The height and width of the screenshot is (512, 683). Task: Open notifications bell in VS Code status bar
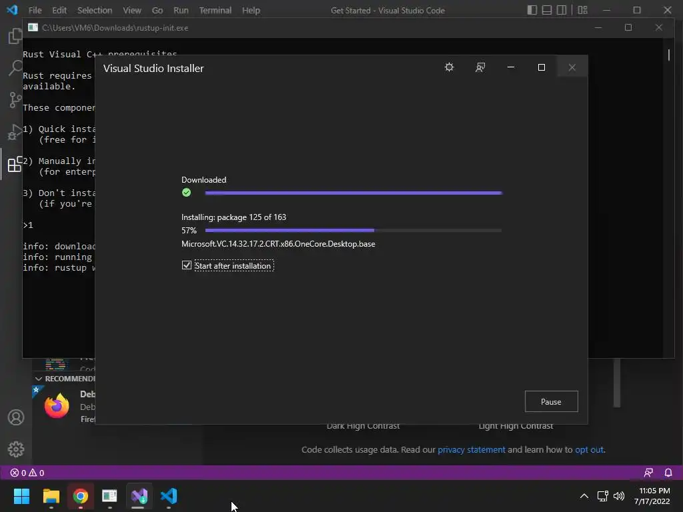coord(668,473)
